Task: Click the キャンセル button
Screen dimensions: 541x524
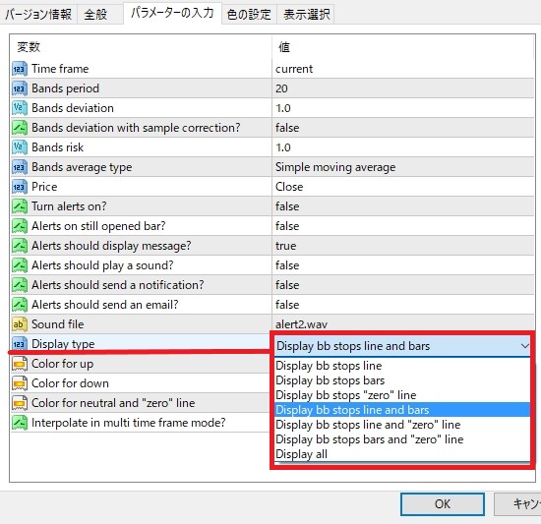Action: 517,504
